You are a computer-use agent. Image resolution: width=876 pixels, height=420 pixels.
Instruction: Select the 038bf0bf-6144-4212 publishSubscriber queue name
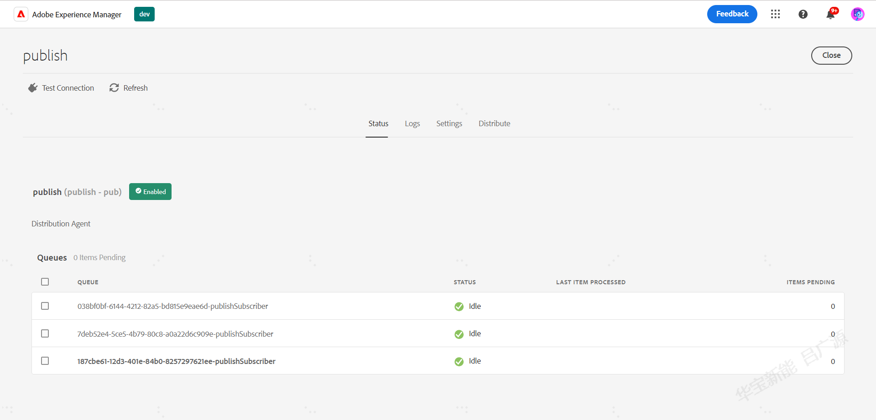click(x=172, y=306)
